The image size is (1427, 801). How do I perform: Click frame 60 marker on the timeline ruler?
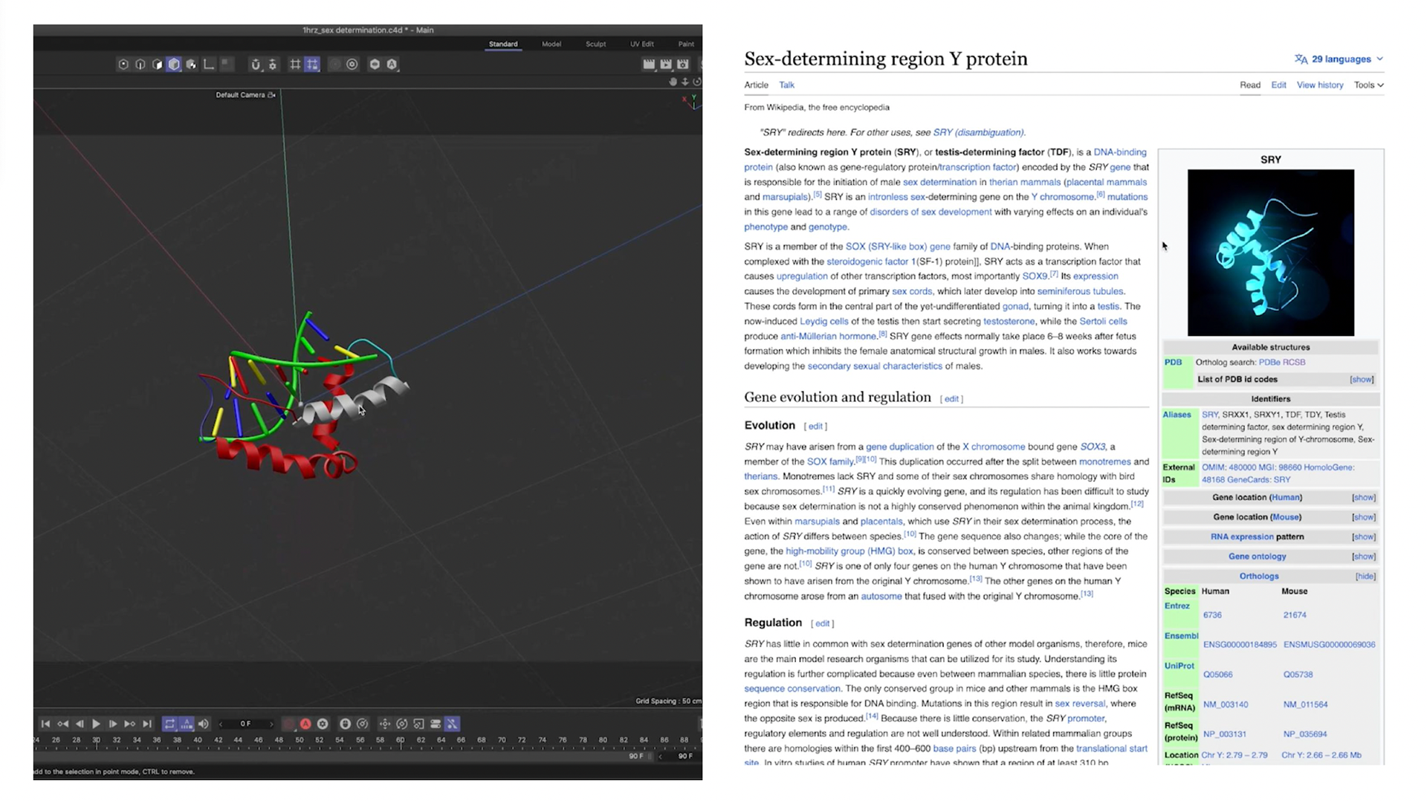click(401, 740)
